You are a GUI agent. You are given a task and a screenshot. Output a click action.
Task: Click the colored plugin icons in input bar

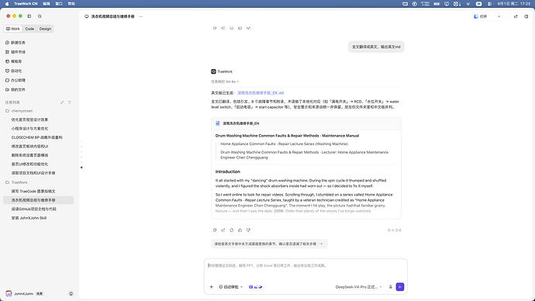[256, 287]
